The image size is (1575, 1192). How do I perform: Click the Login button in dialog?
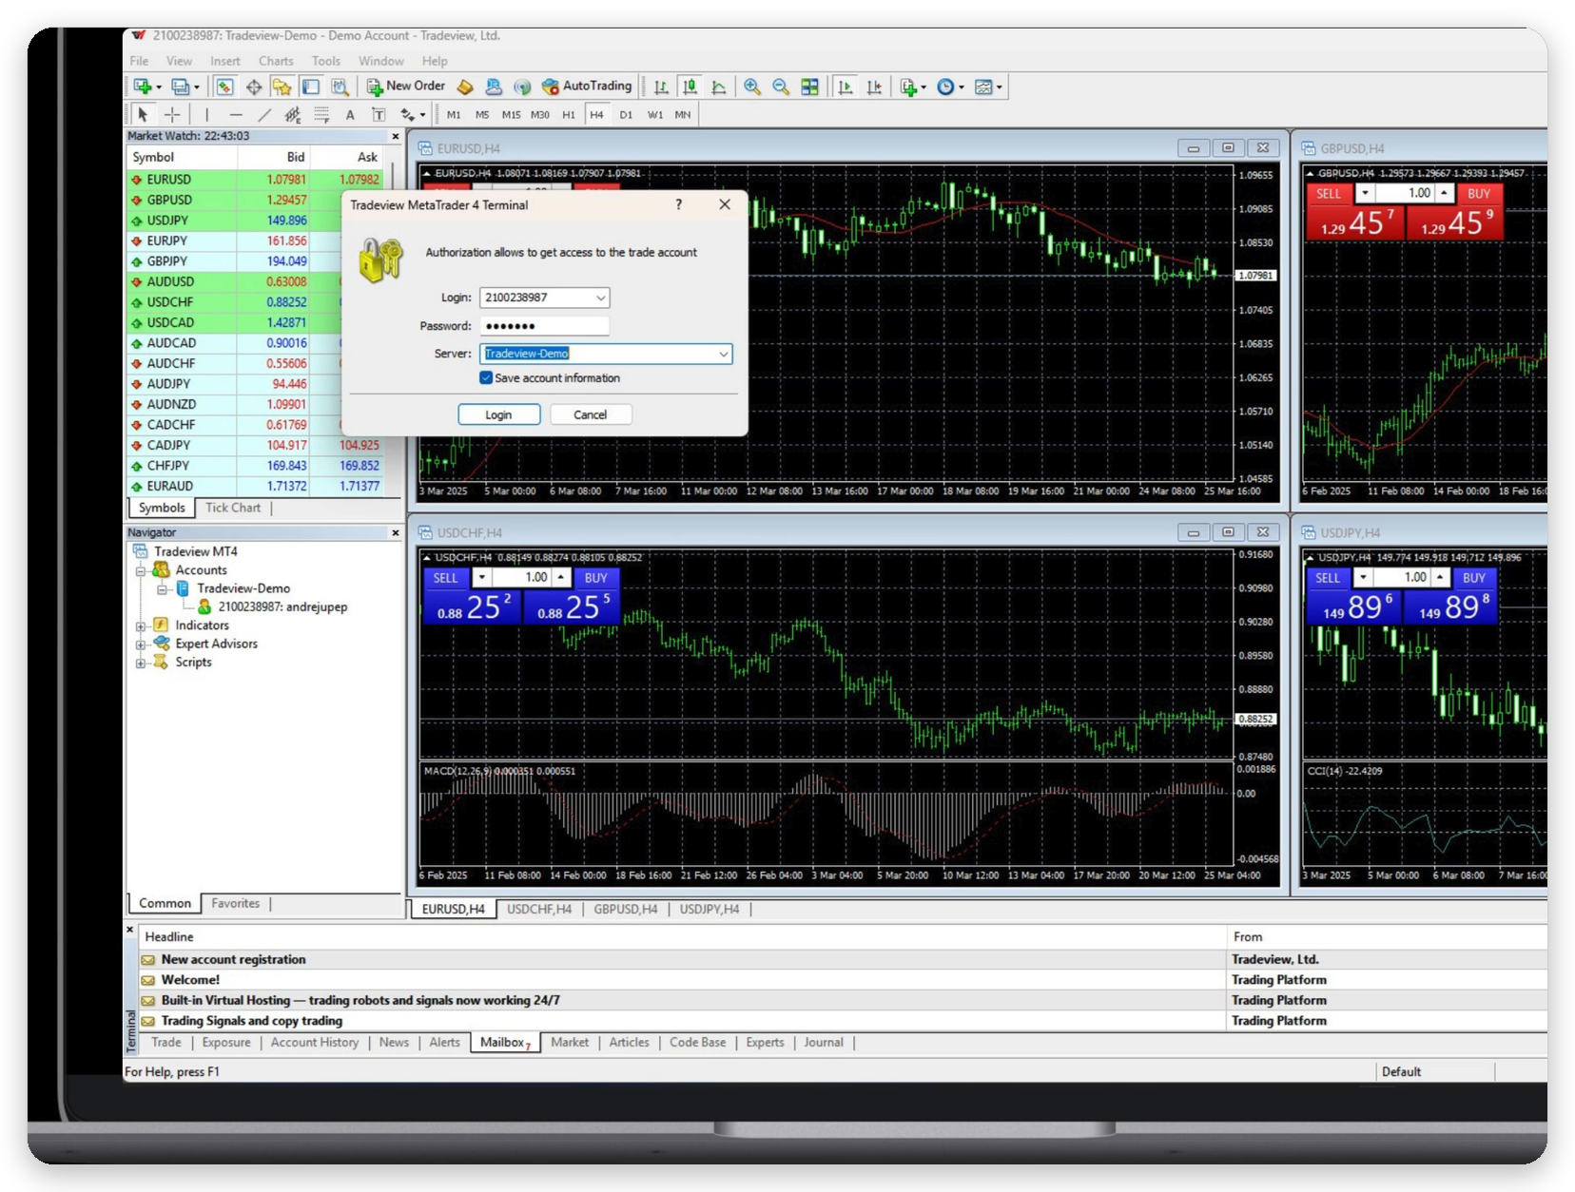click(x=499, y=414)
